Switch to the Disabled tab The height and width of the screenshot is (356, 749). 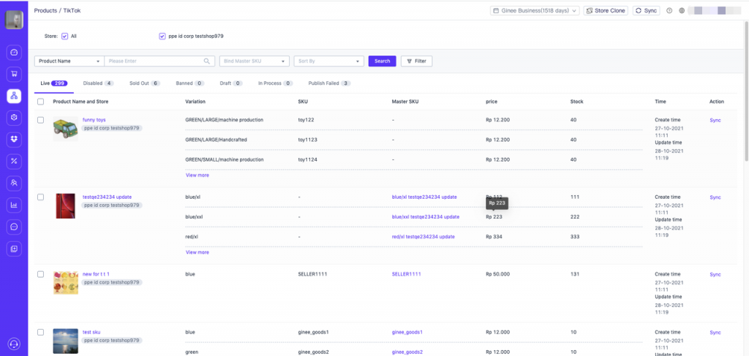[99, 83]
